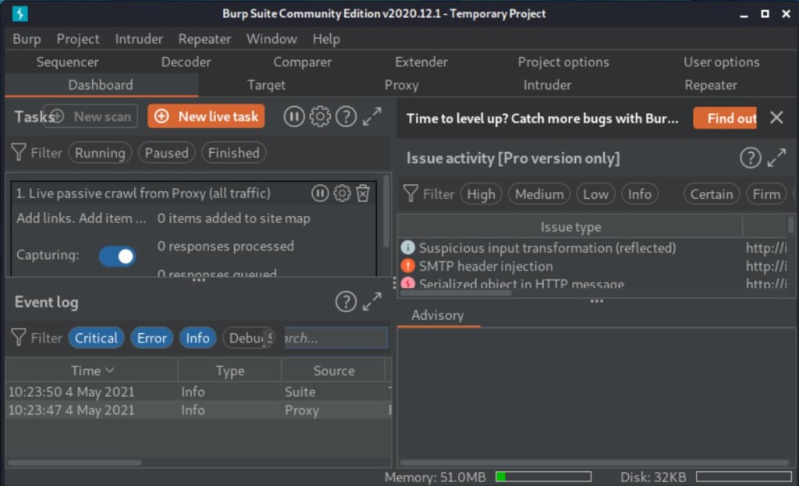Pause the Live passive crawl task
799x486 pixels.
[x=320, y=193]
